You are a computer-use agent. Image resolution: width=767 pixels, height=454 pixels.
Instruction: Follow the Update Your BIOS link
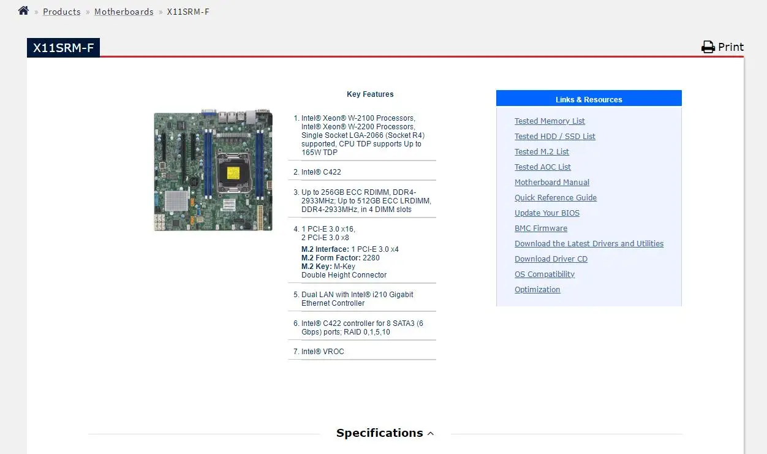(x=547, y=213)
